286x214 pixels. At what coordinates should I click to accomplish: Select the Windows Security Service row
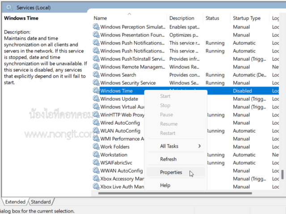tap(186, 83)
